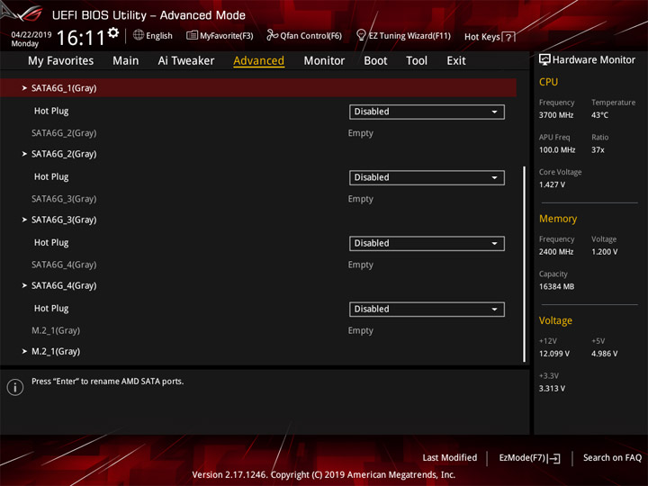The image size is (648, 486).
Task: Click the Hot Keys label
Action: [x=481, y=37]
